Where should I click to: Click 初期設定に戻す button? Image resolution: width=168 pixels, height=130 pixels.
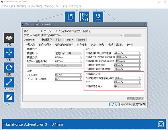(x=135, y=98)
